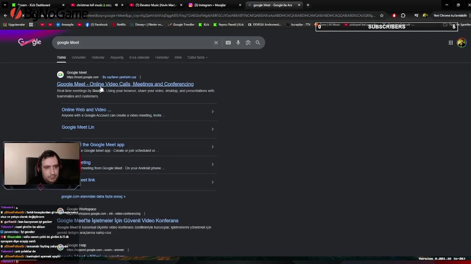Open the Facebook bookmark

point(96,25)
